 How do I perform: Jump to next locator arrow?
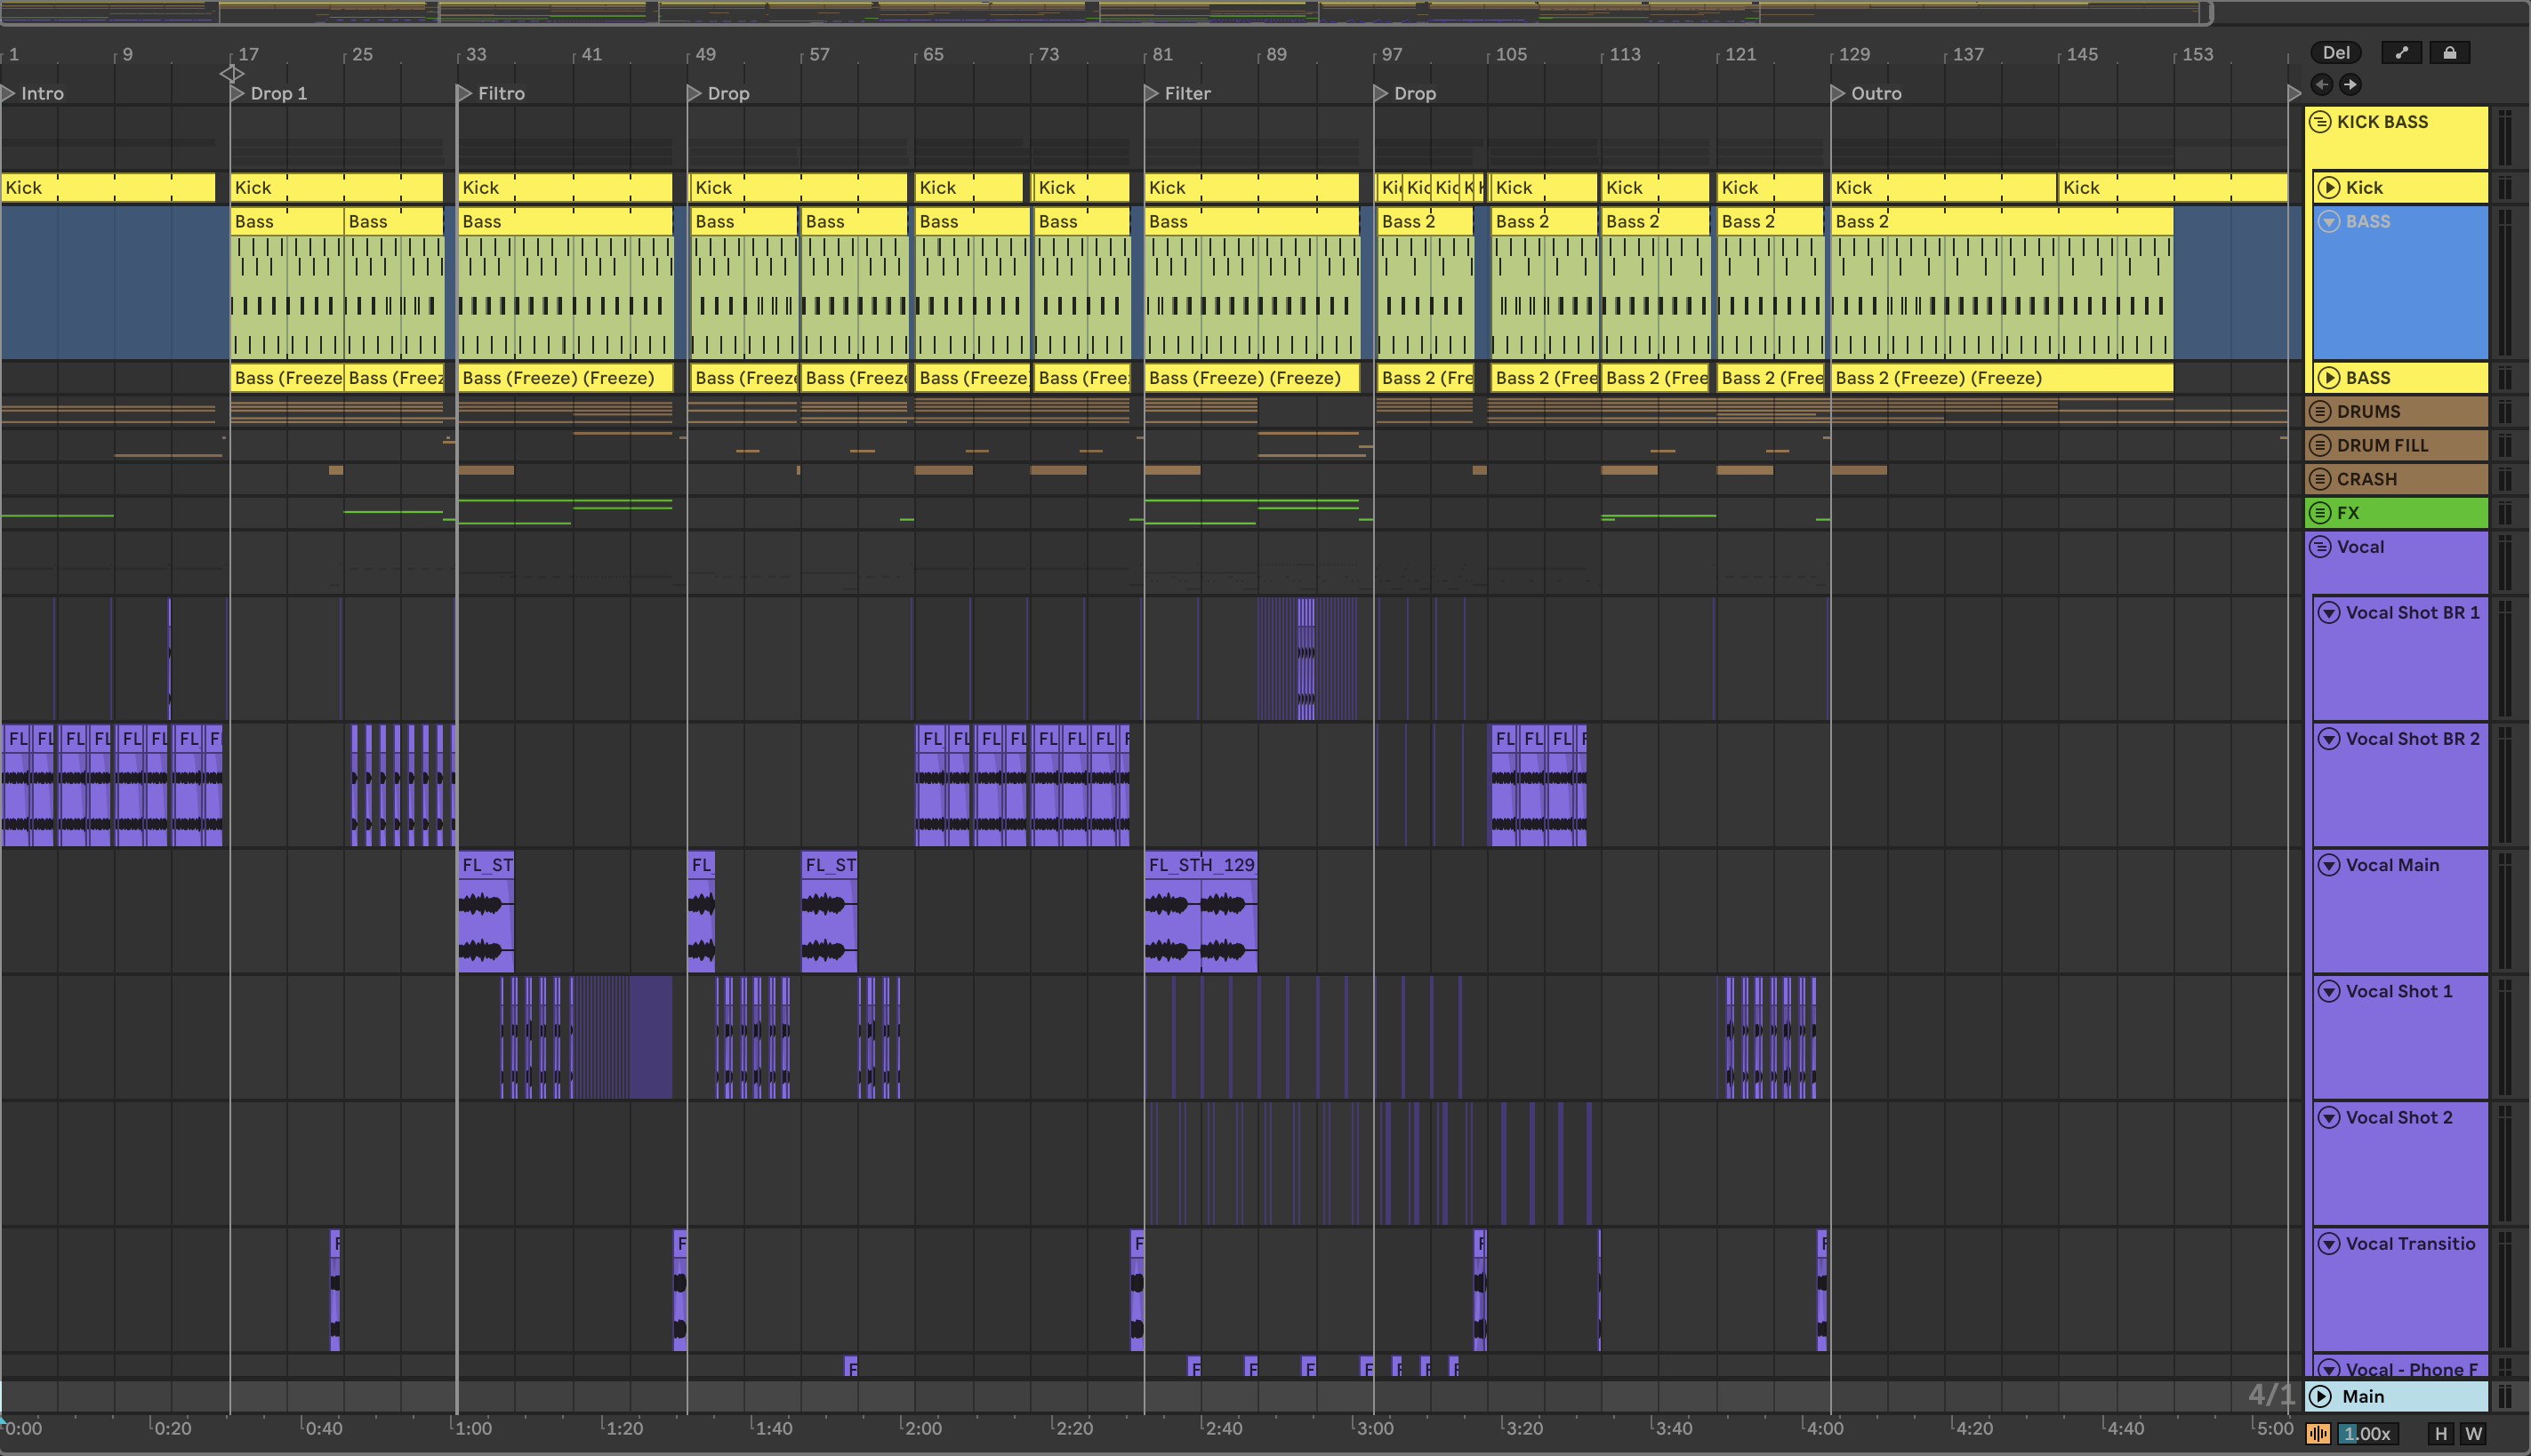[2350, 85]
